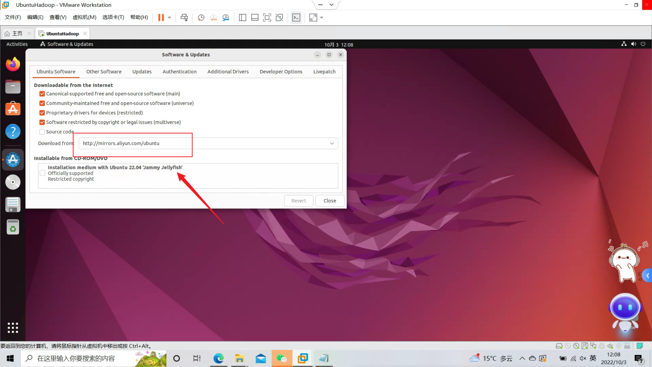Show hidden system tray icons chevron

click(x=522, y=358)
